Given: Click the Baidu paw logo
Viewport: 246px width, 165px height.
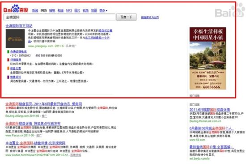Looking at the screenshot, I should 16,8.
